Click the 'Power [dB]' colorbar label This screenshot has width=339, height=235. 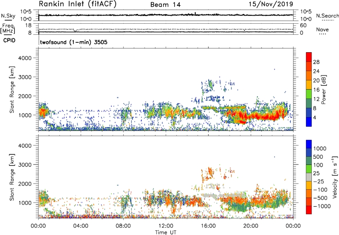(323, 90)
